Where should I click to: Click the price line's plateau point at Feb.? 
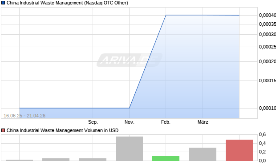coord(166,15)
